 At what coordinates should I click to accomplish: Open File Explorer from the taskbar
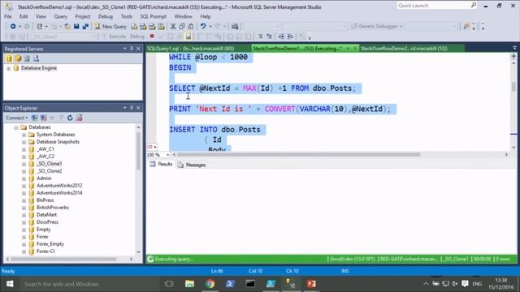click(x=189, y=284)
